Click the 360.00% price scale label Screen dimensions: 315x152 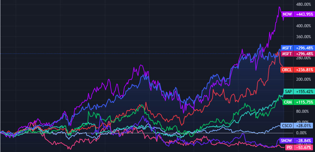(303, 37)
